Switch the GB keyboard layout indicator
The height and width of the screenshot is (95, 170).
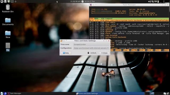156,1
